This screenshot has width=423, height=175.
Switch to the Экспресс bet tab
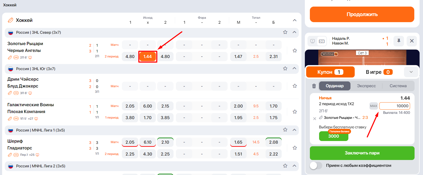366,86
